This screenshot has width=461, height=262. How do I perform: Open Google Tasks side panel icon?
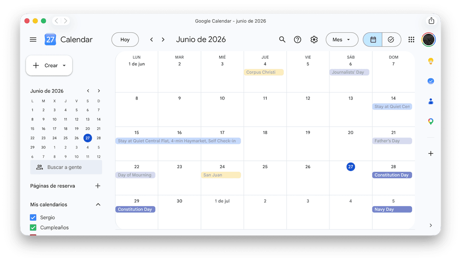point(431,81)
